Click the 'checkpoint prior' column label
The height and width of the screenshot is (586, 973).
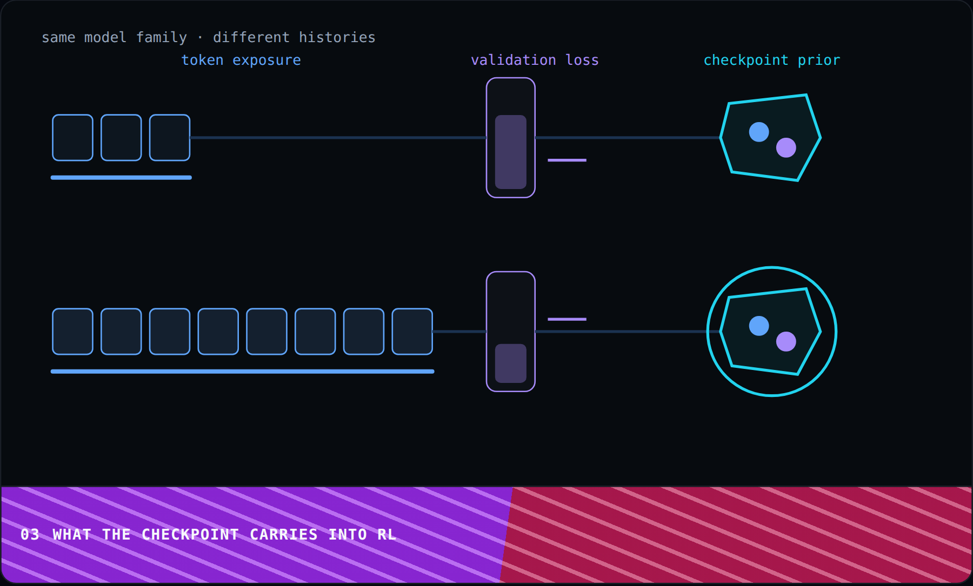coord(772,60)
